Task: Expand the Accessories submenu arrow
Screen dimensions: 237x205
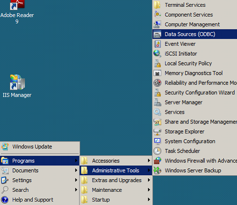Action: [x=149, y=161]
